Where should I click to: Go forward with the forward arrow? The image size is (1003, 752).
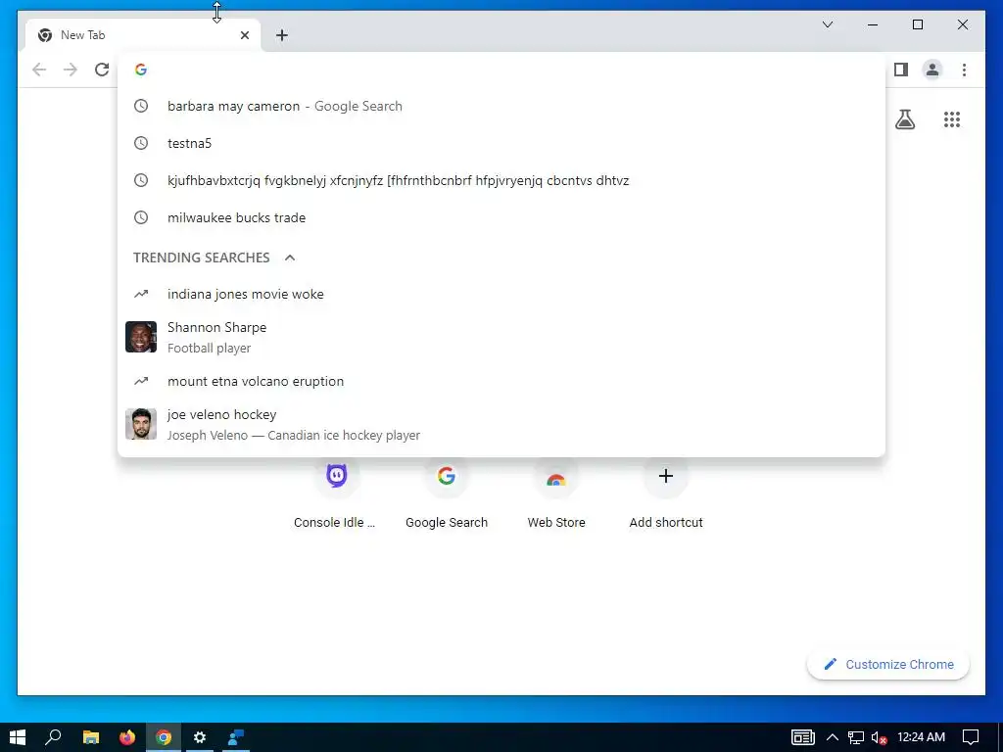pyautogui.click(x=71, y=70)
